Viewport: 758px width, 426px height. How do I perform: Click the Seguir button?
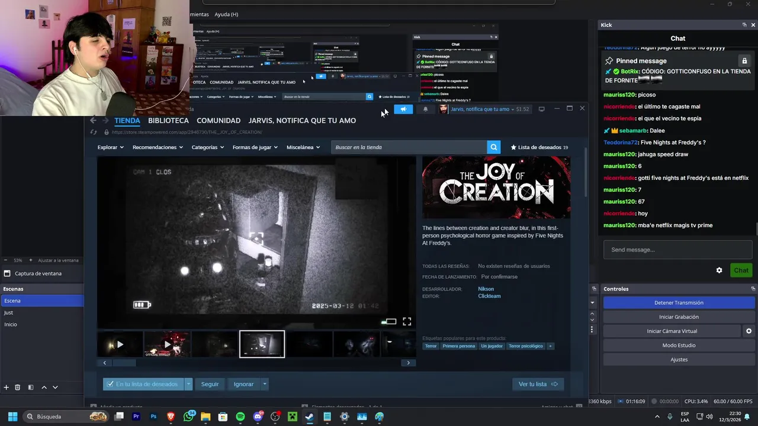[x=210, y=384]
